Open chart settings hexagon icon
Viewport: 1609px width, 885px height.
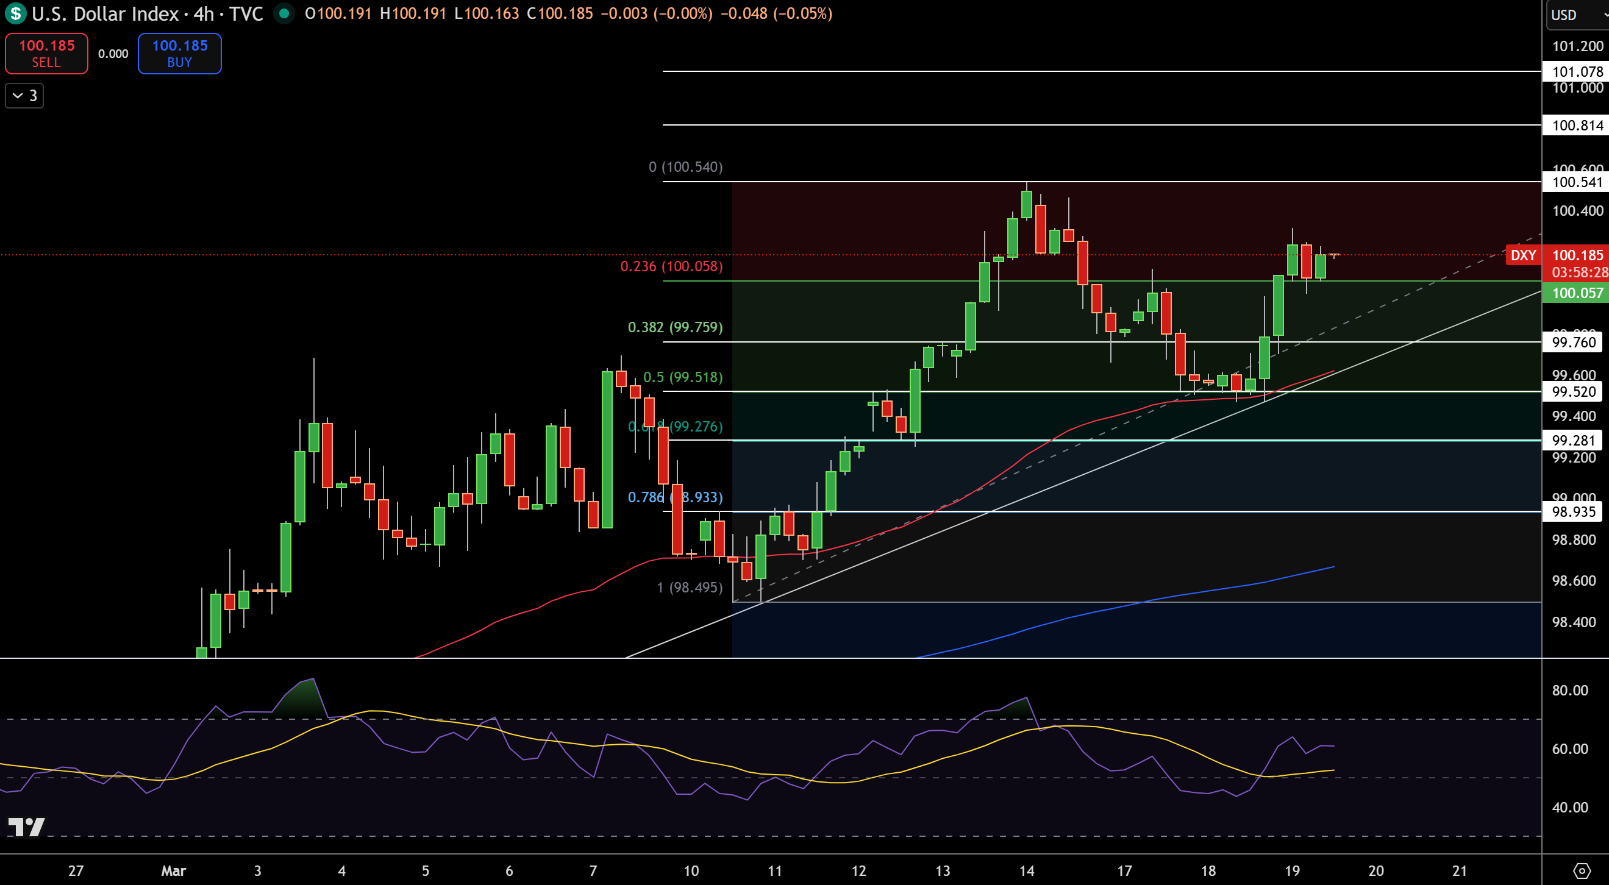[x=1582, y=870]
